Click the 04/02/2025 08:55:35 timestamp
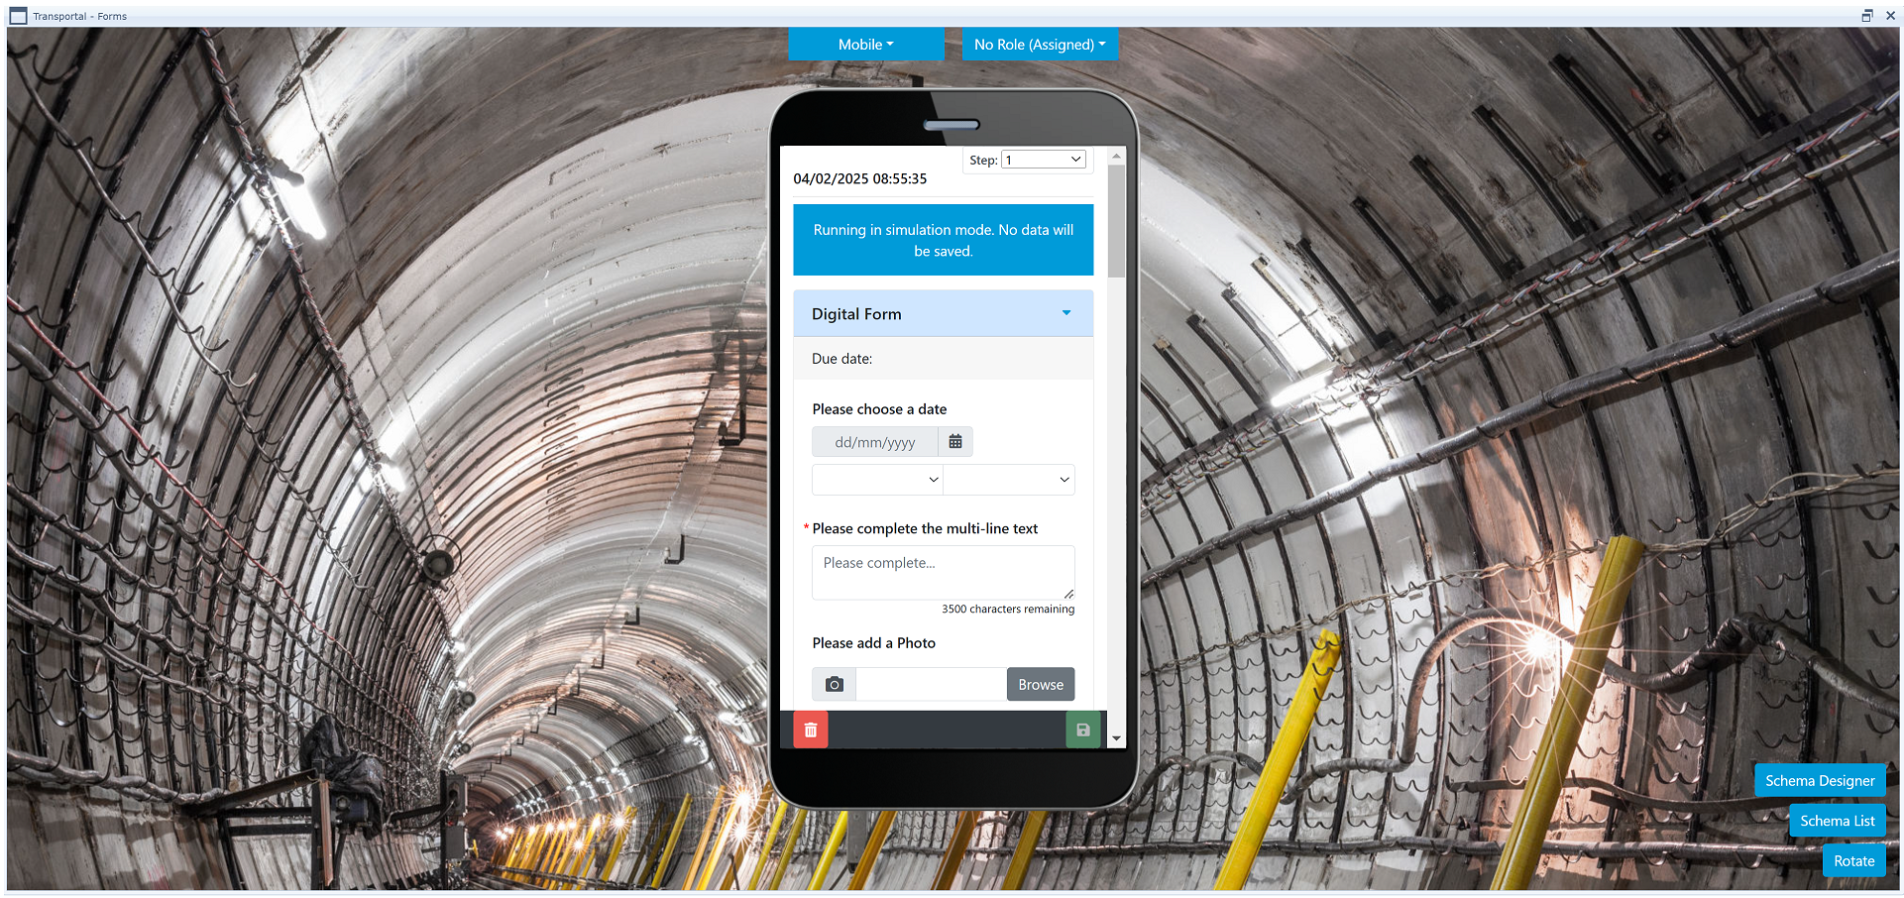1904x898 pixels. (860, 179)
